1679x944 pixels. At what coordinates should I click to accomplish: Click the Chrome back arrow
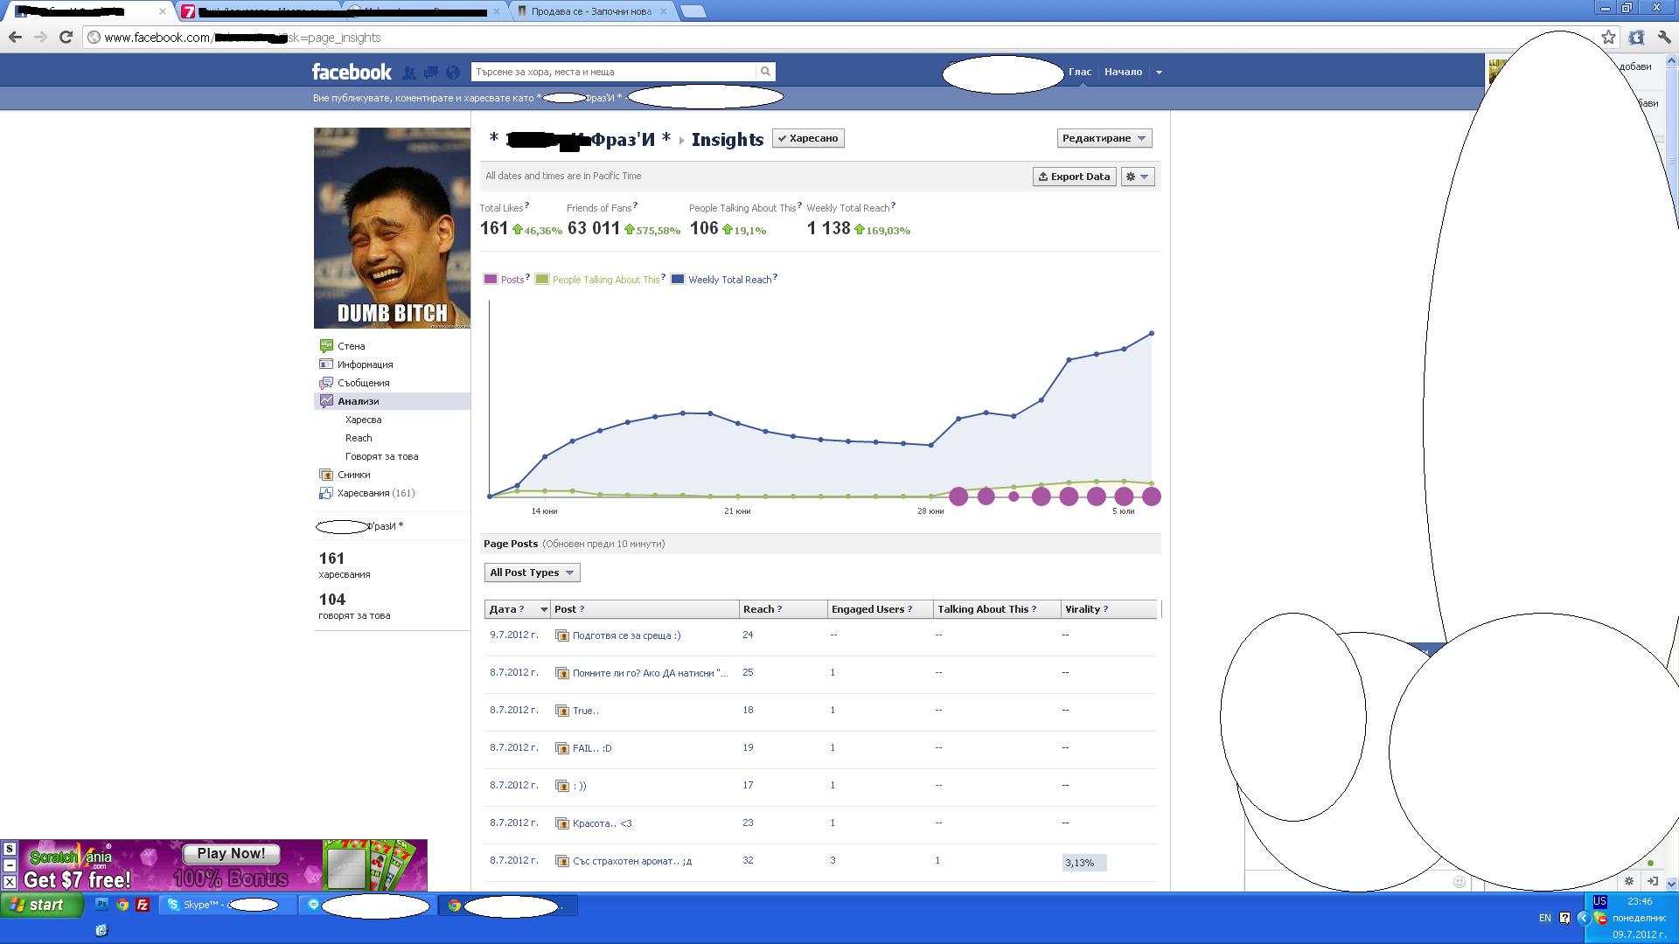[x=15, y=37]
